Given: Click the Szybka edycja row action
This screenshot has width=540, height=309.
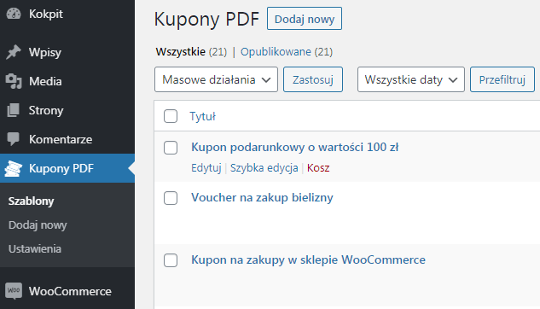Looking at the screenshot, I should click(264, 168).
